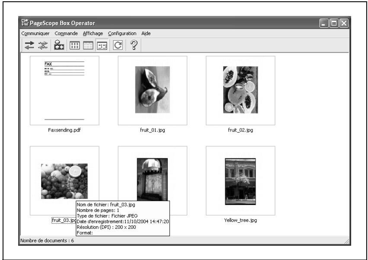Click the Yellow_tree.jpg file name
Image resolution: width=368 pixels, height=260 pixels.
pyautogui.click(x=240, y=220)
